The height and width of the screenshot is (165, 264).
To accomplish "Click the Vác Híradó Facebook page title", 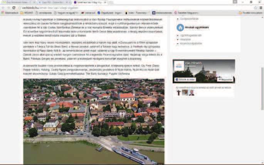I will (193, 63).
